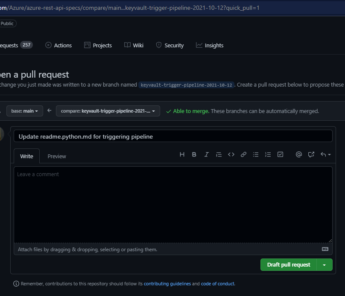Insert a bulleted list

coord(256,154)
